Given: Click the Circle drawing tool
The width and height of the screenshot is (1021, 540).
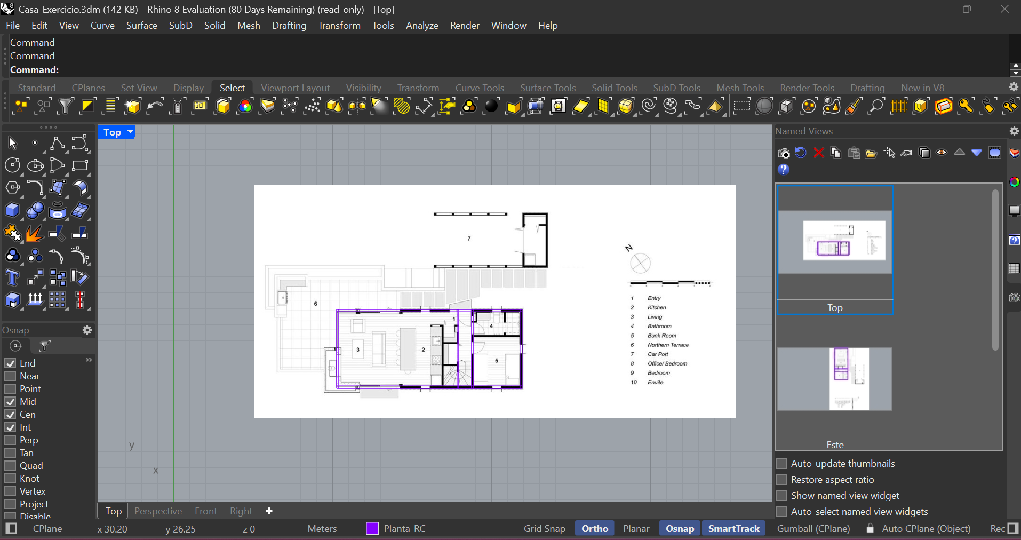Looking at the screenshot, I should [x=12, y=165].
